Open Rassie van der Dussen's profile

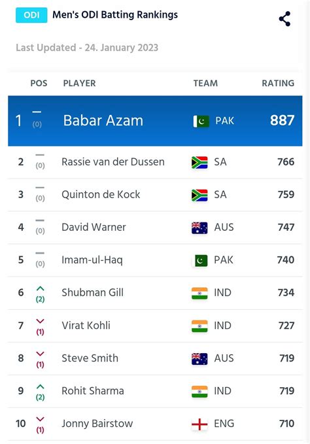click(113, 162)
